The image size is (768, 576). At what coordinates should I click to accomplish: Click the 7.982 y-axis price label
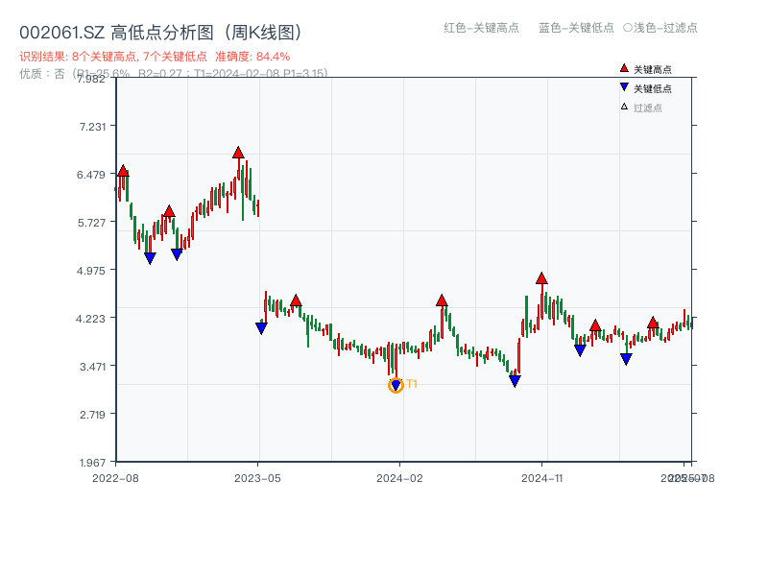[x=93, y=81]
